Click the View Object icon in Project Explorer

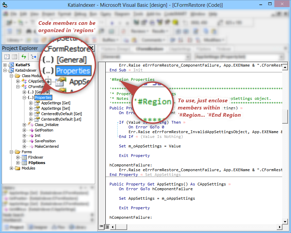[x=15, y=56]
